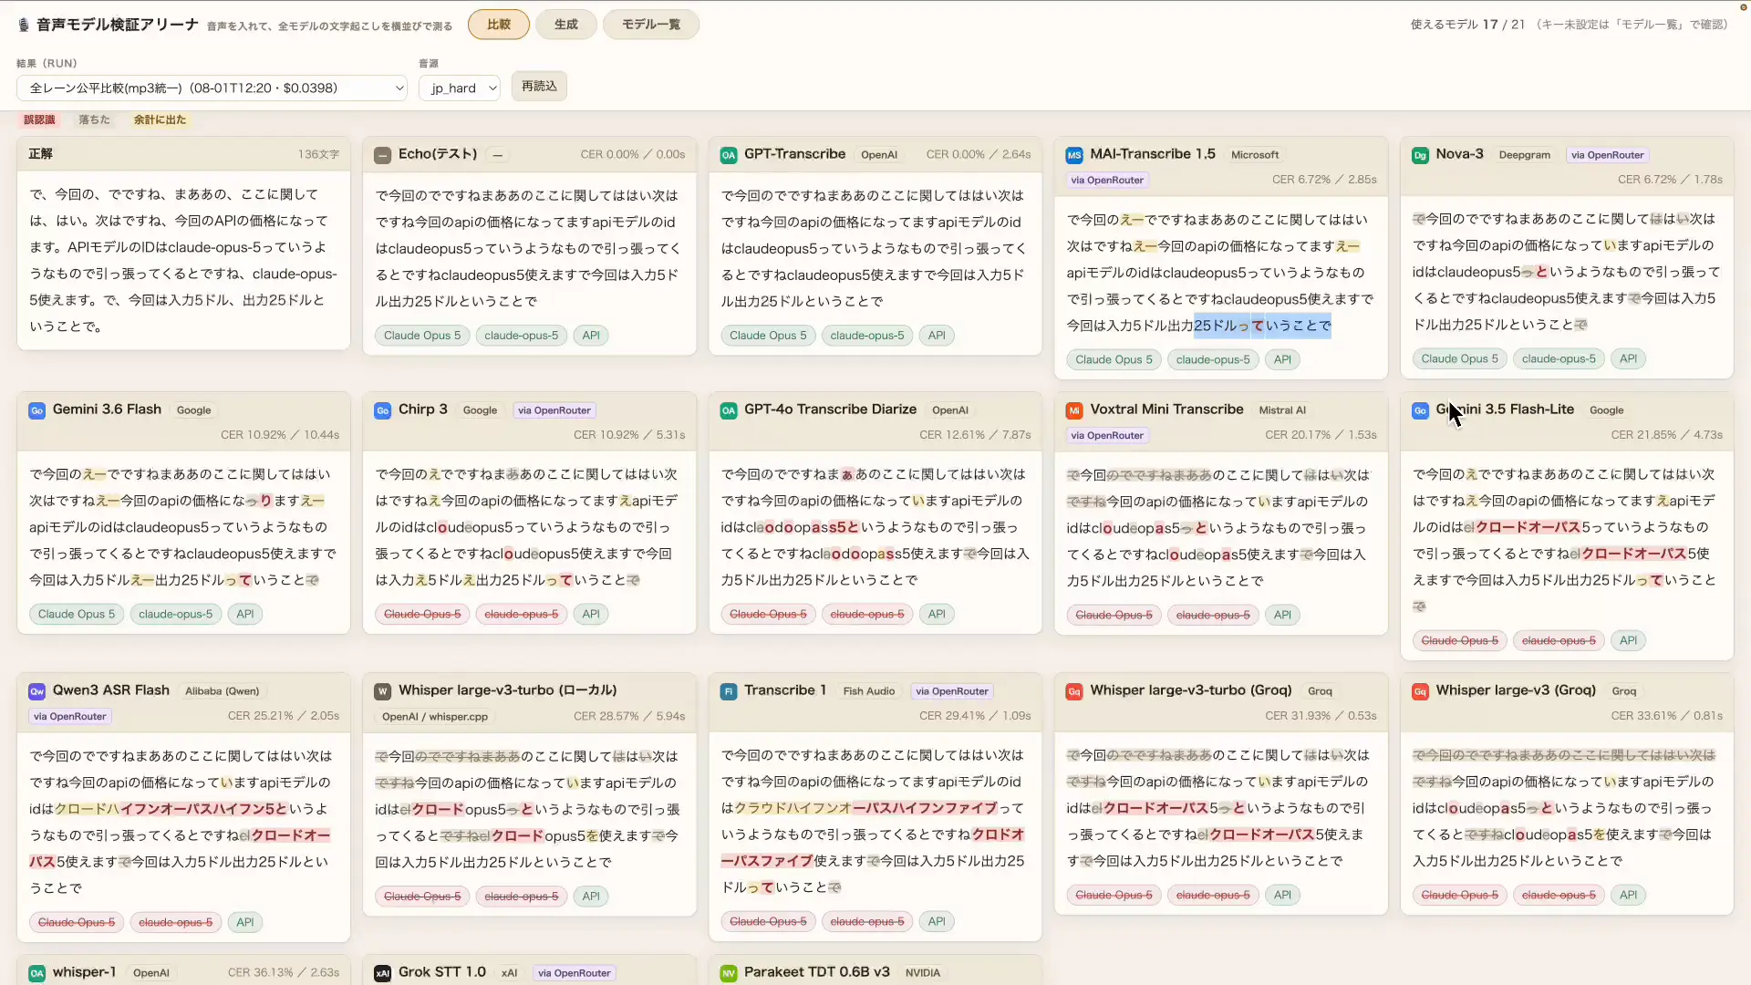Screen dimensions: 1751x985
Task: Click Claude Opus 5 tag in Nova-3 card
Action: point(1459,358)
